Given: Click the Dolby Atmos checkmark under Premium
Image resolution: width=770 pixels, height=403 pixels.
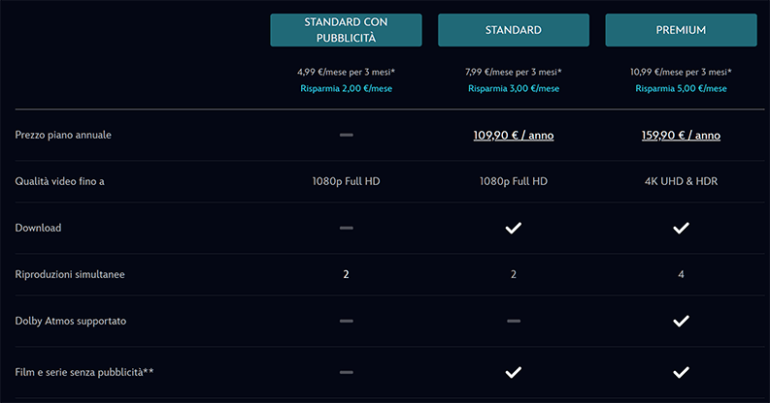Looking at the screenshot, I should (x=681, y=321).
